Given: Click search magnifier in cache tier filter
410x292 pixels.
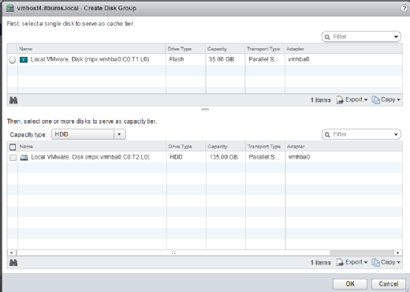Looking at the screenshot, I should click(327, 37).
